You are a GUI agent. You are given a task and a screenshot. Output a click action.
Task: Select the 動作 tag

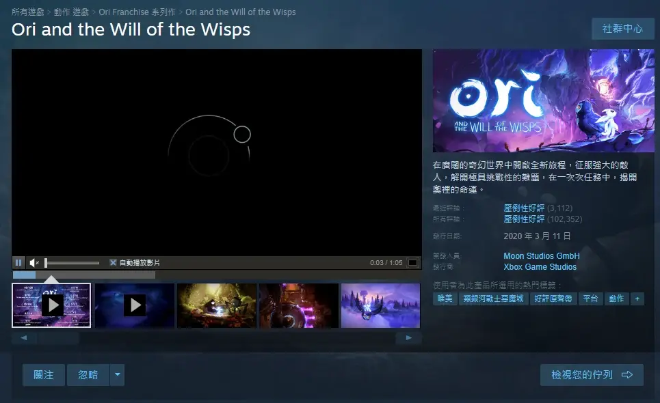pyautogui.click(x=617, y=298)
